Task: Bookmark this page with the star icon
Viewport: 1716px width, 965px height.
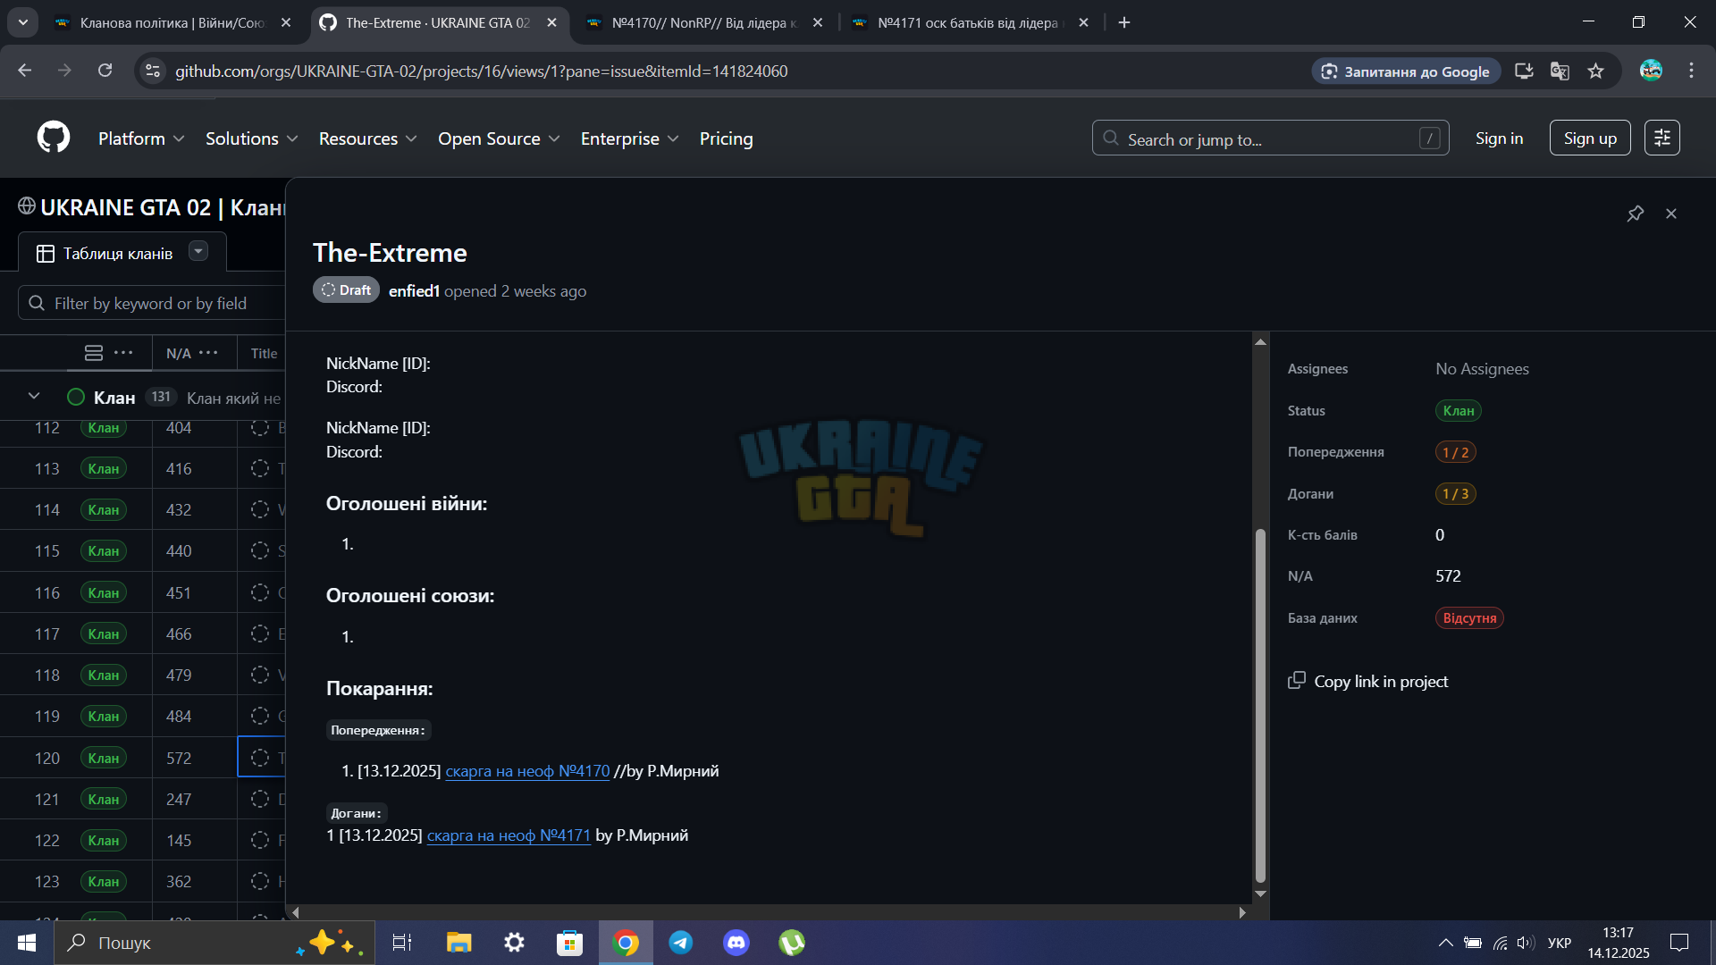Action: point(1596,71)
